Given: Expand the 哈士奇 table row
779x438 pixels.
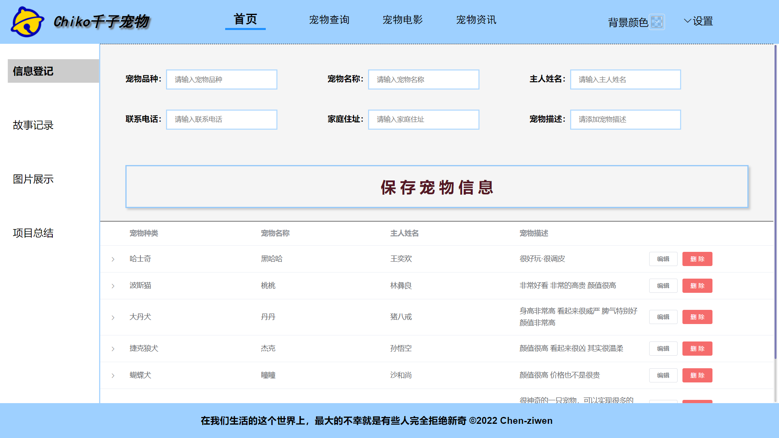Looking at the screenshot, I should [x=113, y=259].
